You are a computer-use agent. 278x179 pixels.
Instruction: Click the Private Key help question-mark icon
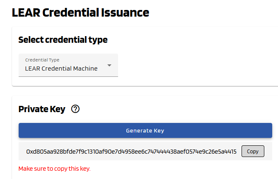pyautogui.click(x=75, y=109)
